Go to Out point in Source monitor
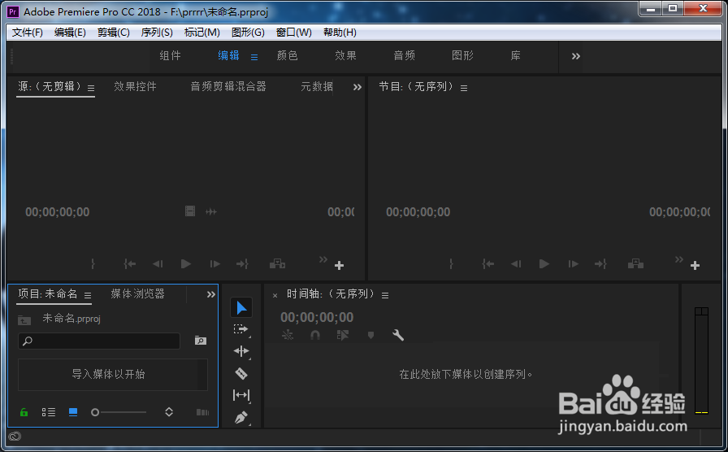The height and width of the screenshot is (452, 728). pyautogui.click(x=242, y=264)
